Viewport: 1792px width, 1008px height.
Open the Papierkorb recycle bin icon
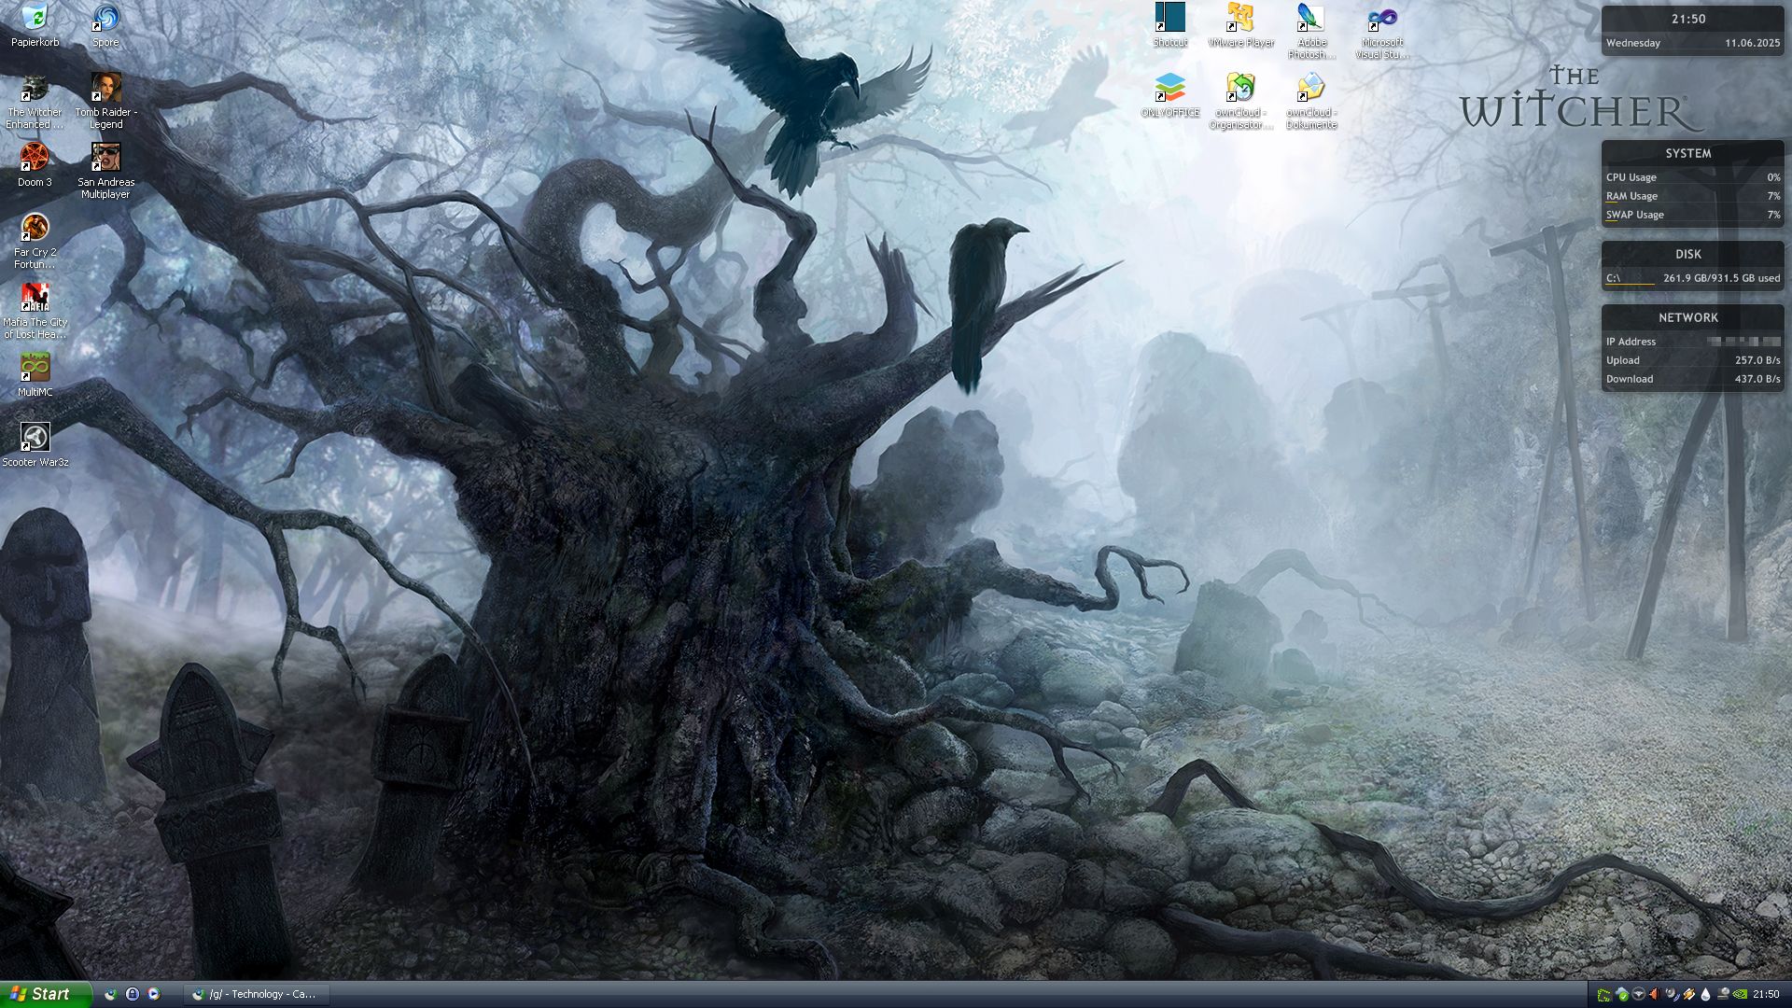click(x=35, y=24)
